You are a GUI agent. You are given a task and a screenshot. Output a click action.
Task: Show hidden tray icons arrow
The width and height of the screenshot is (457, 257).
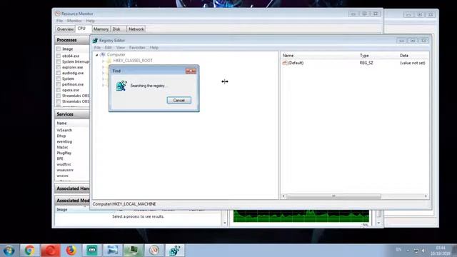pos(408,251)
